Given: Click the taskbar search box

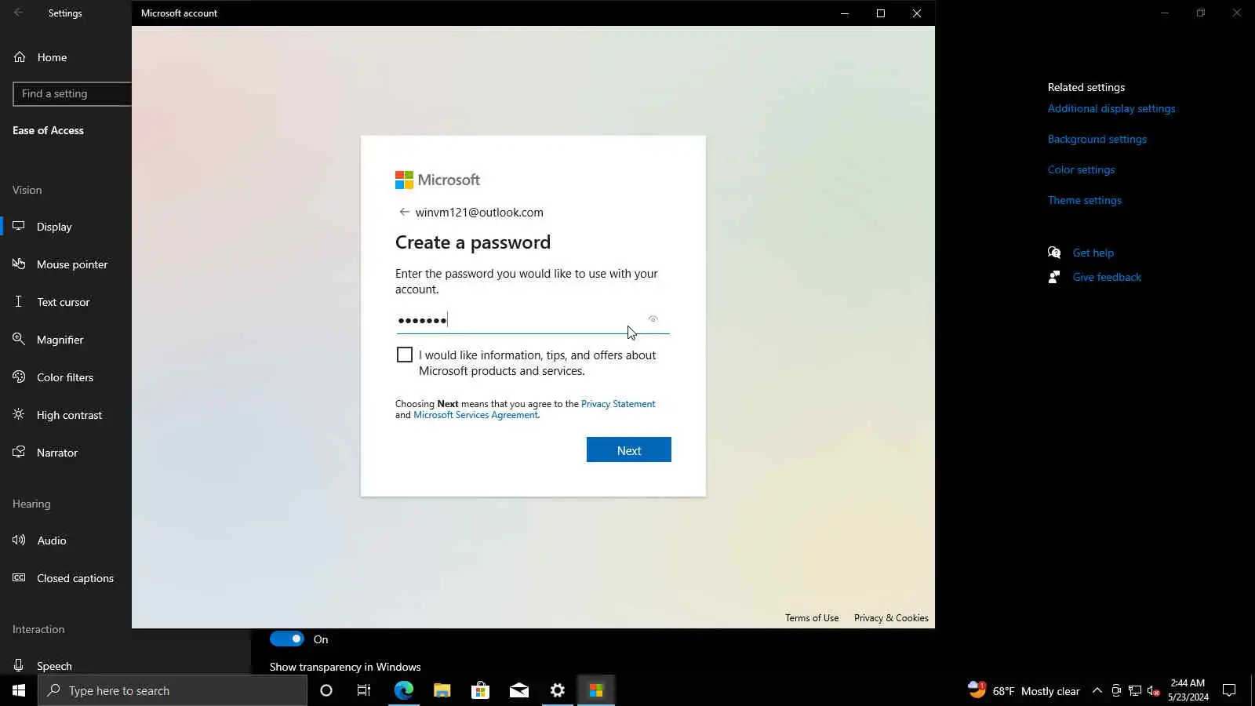Looking at the screenshot, I should pyautogui.click(x=173, y=690).
